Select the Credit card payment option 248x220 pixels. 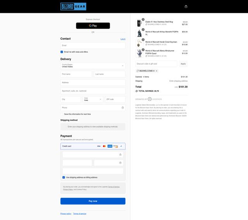point(93,146)
